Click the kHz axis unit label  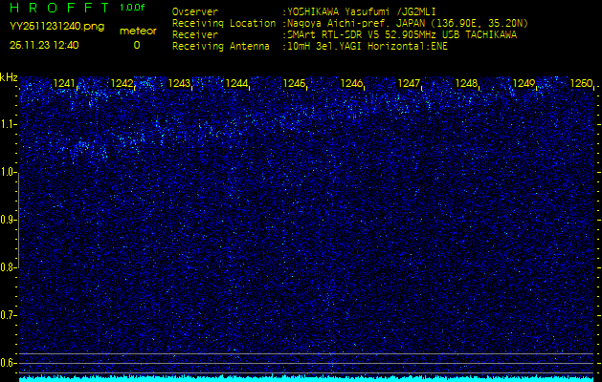9,77
